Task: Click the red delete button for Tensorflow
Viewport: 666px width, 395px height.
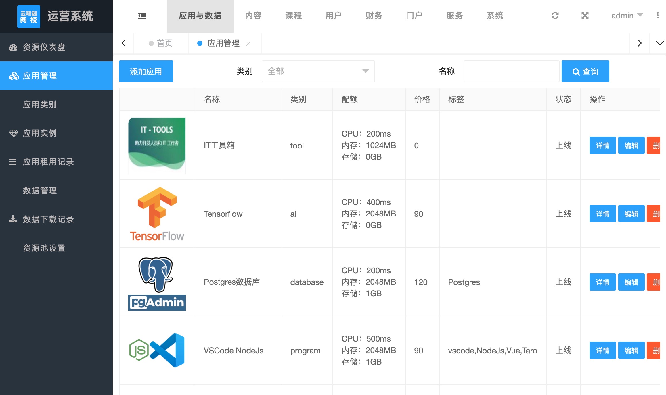Action: 654,214
